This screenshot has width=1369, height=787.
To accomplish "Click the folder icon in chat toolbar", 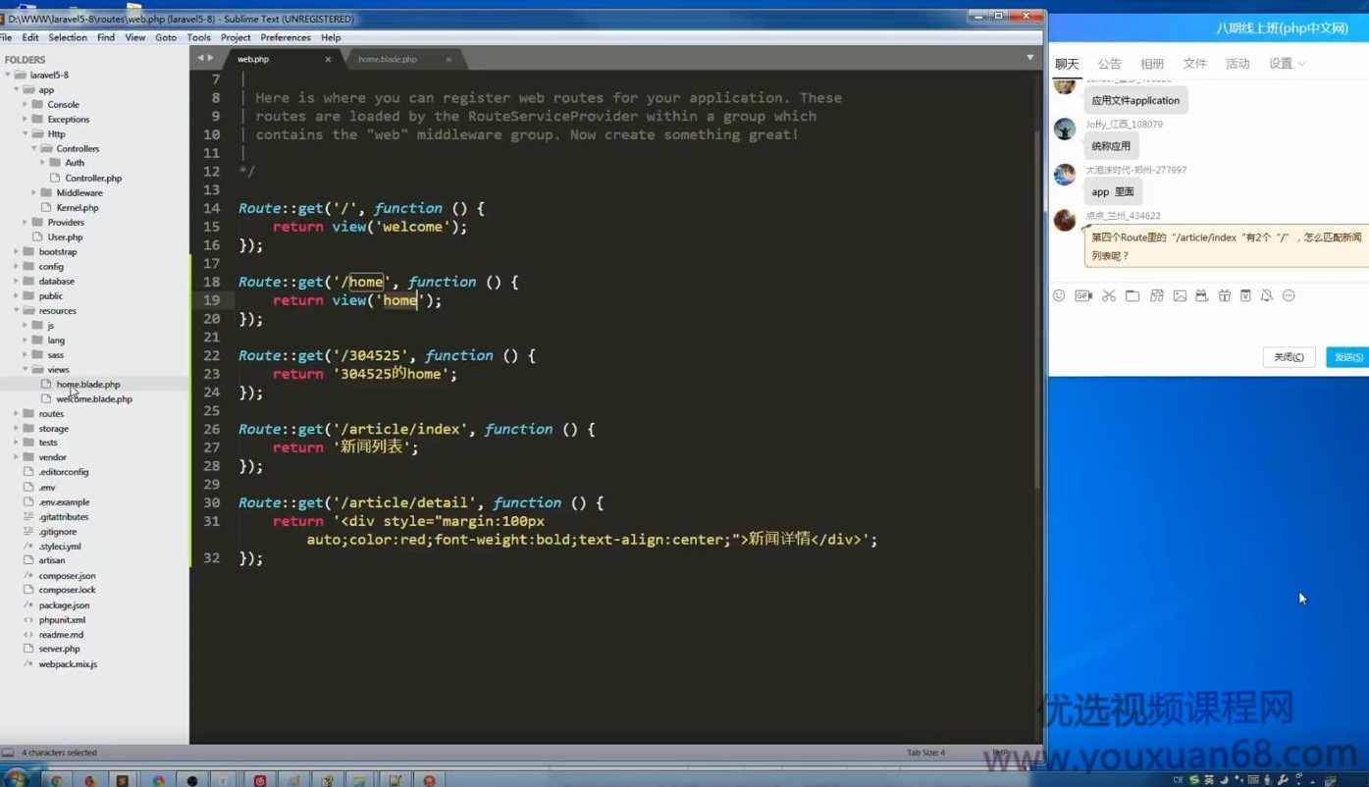I will pyautogui.click(x=1132, y=295).
